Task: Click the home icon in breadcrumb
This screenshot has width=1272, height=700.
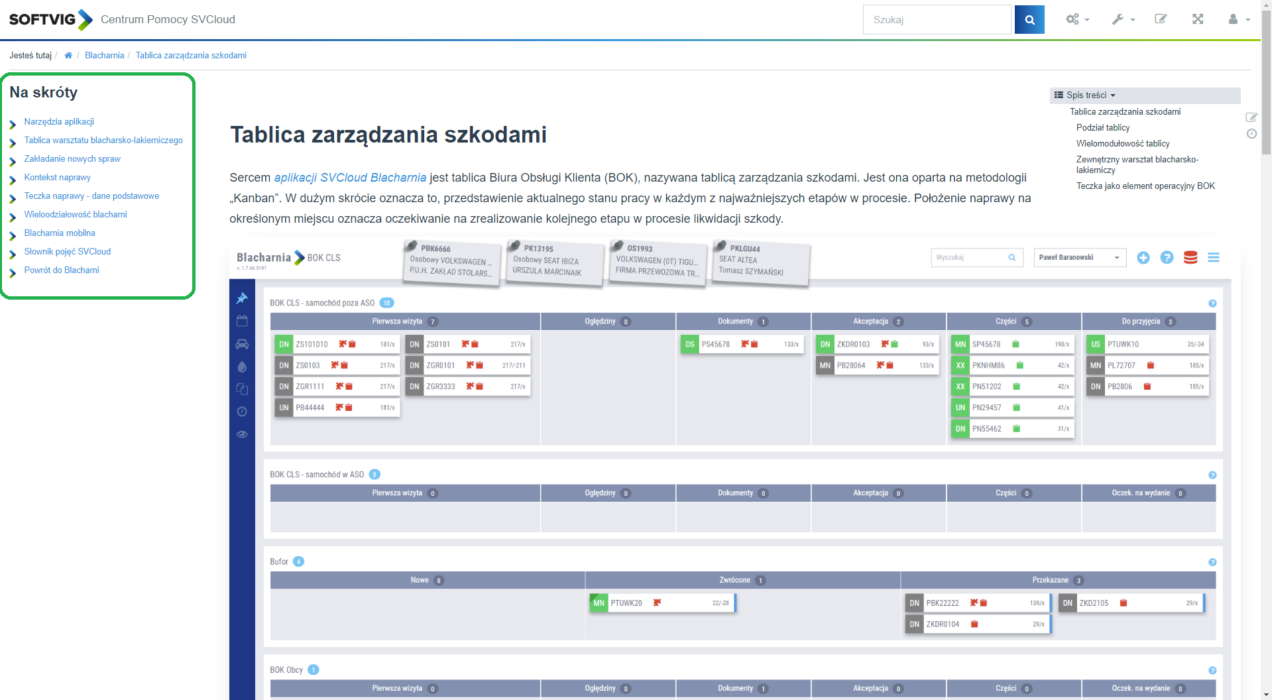Action: coord(68,56)
